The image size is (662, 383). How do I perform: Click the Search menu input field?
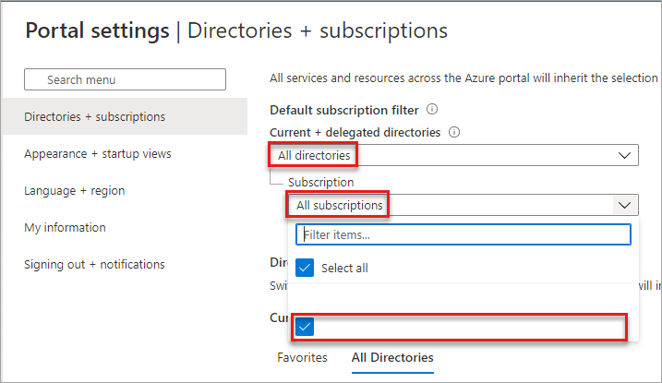(x=125, y=79)
